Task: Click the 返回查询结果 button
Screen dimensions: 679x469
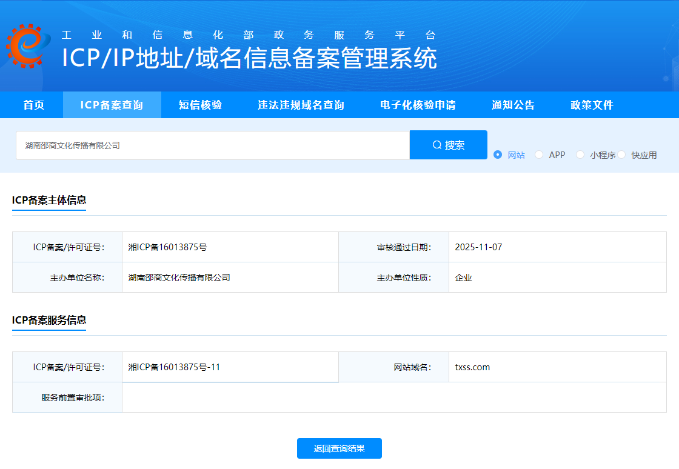Action: (x=339, y=448)
